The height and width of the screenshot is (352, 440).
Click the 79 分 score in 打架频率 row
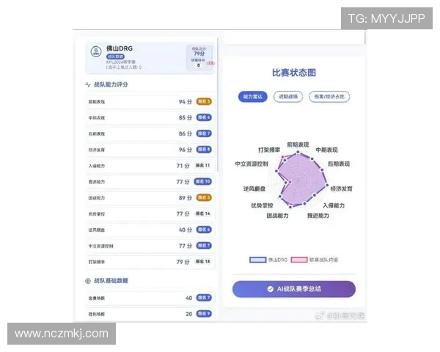pos(183,262)
